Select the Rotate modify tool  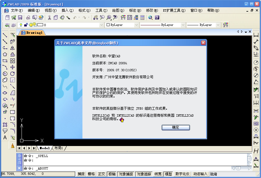[x=13, y=74]
